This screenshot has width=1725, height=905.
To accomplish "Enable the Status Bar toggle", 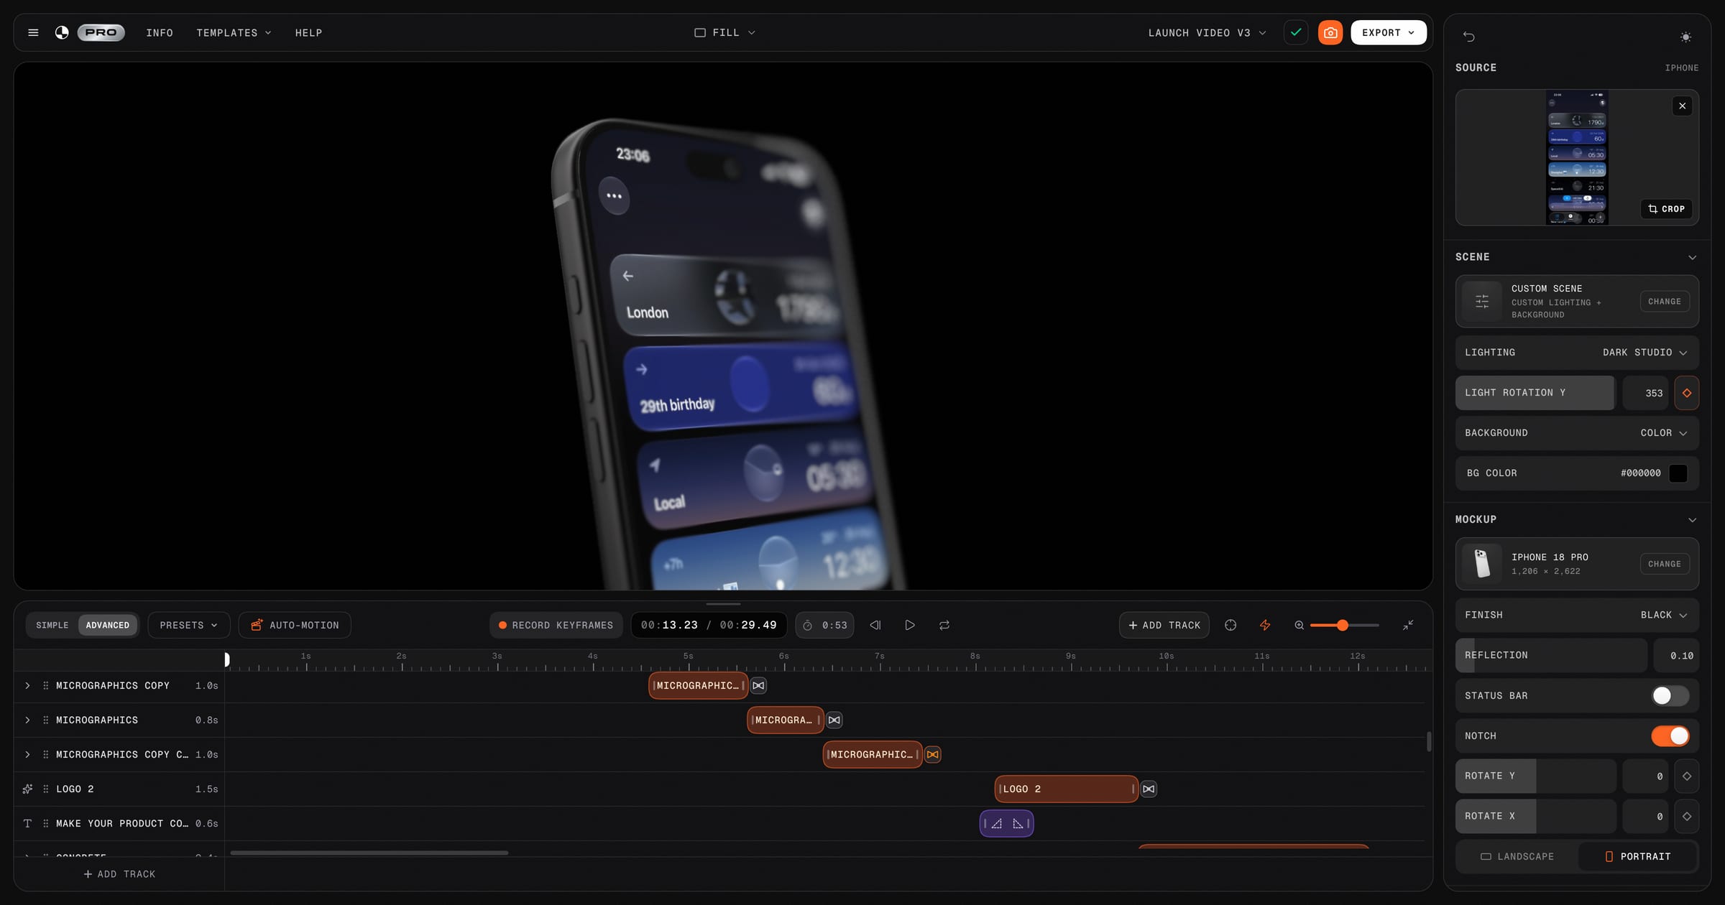I will click(x=1670, y=695).
